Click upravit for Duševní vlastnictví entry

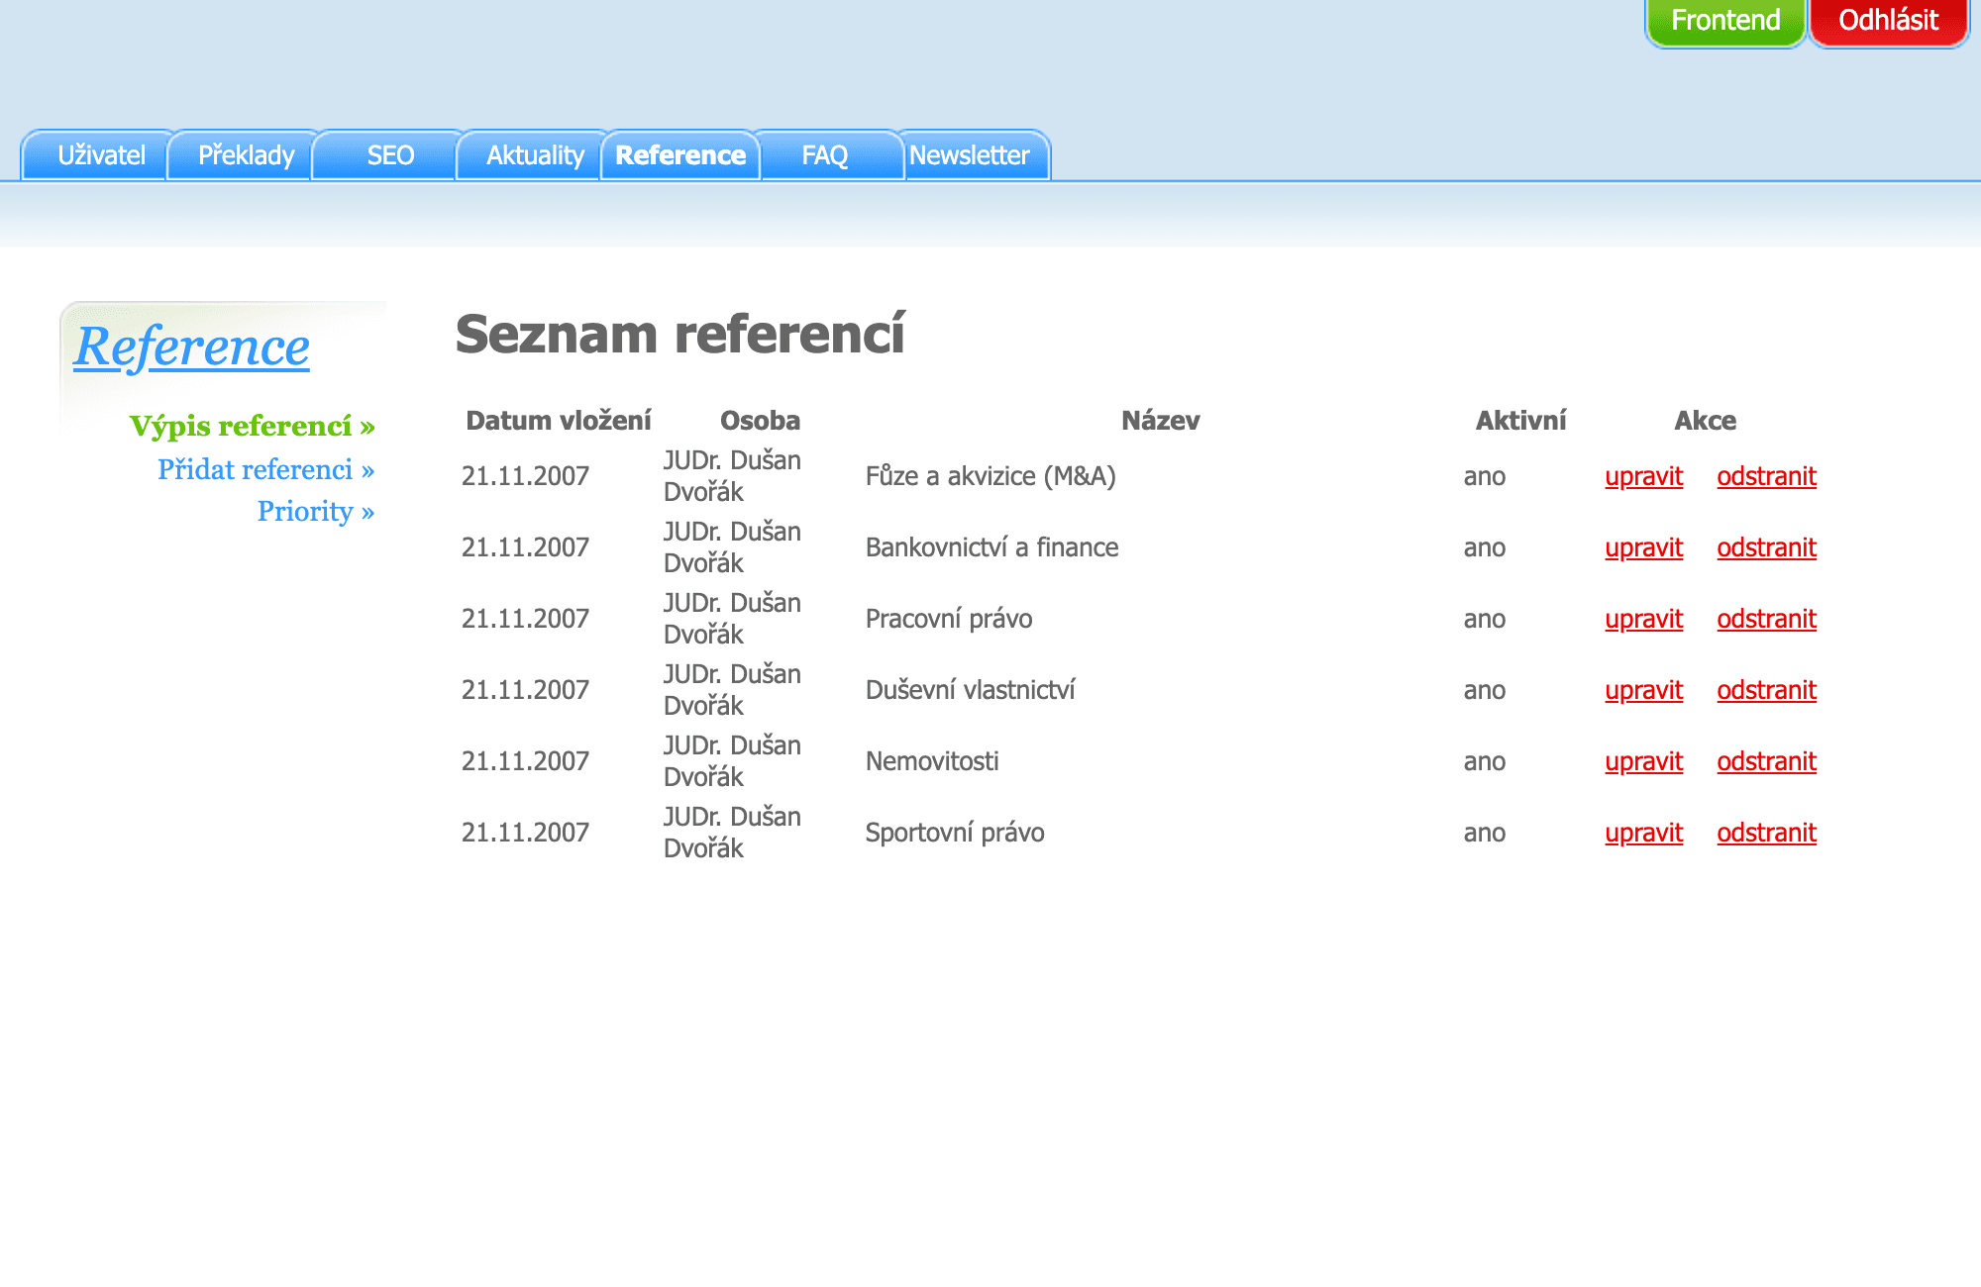(x=1643, y=690)
